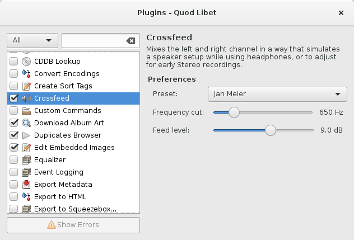
Task: Disable the Crossfeed plugin checkbox
Action: (x=14, y=98)
